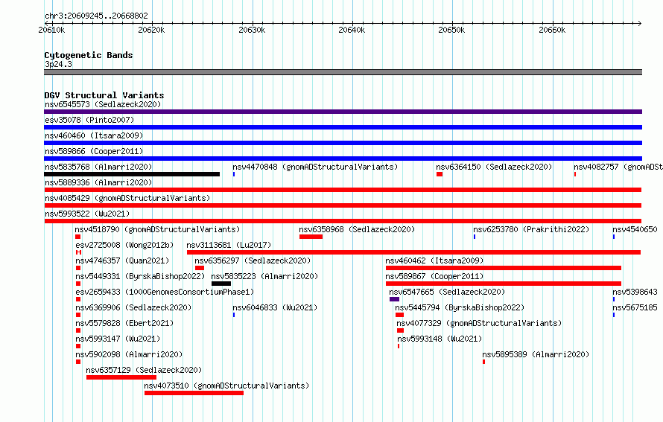Select long red bar of nsv3113681 (Lu2017)
This screenshot has height=422, width=663.
[x=414, y=252]
